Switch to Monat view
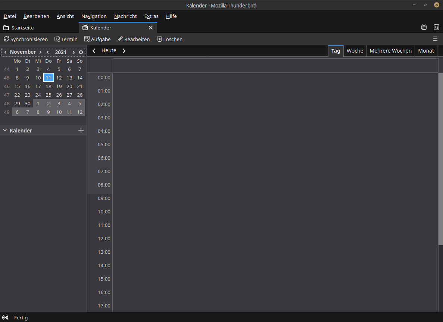This screenshot has width=443, height=322. (x=426, y=51)
